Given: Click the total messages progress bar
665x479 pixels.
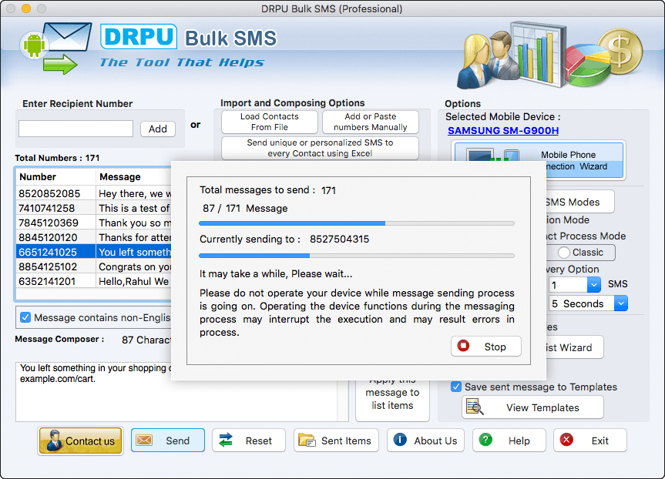Looking at the screenshot, I should tap(357, 223).
